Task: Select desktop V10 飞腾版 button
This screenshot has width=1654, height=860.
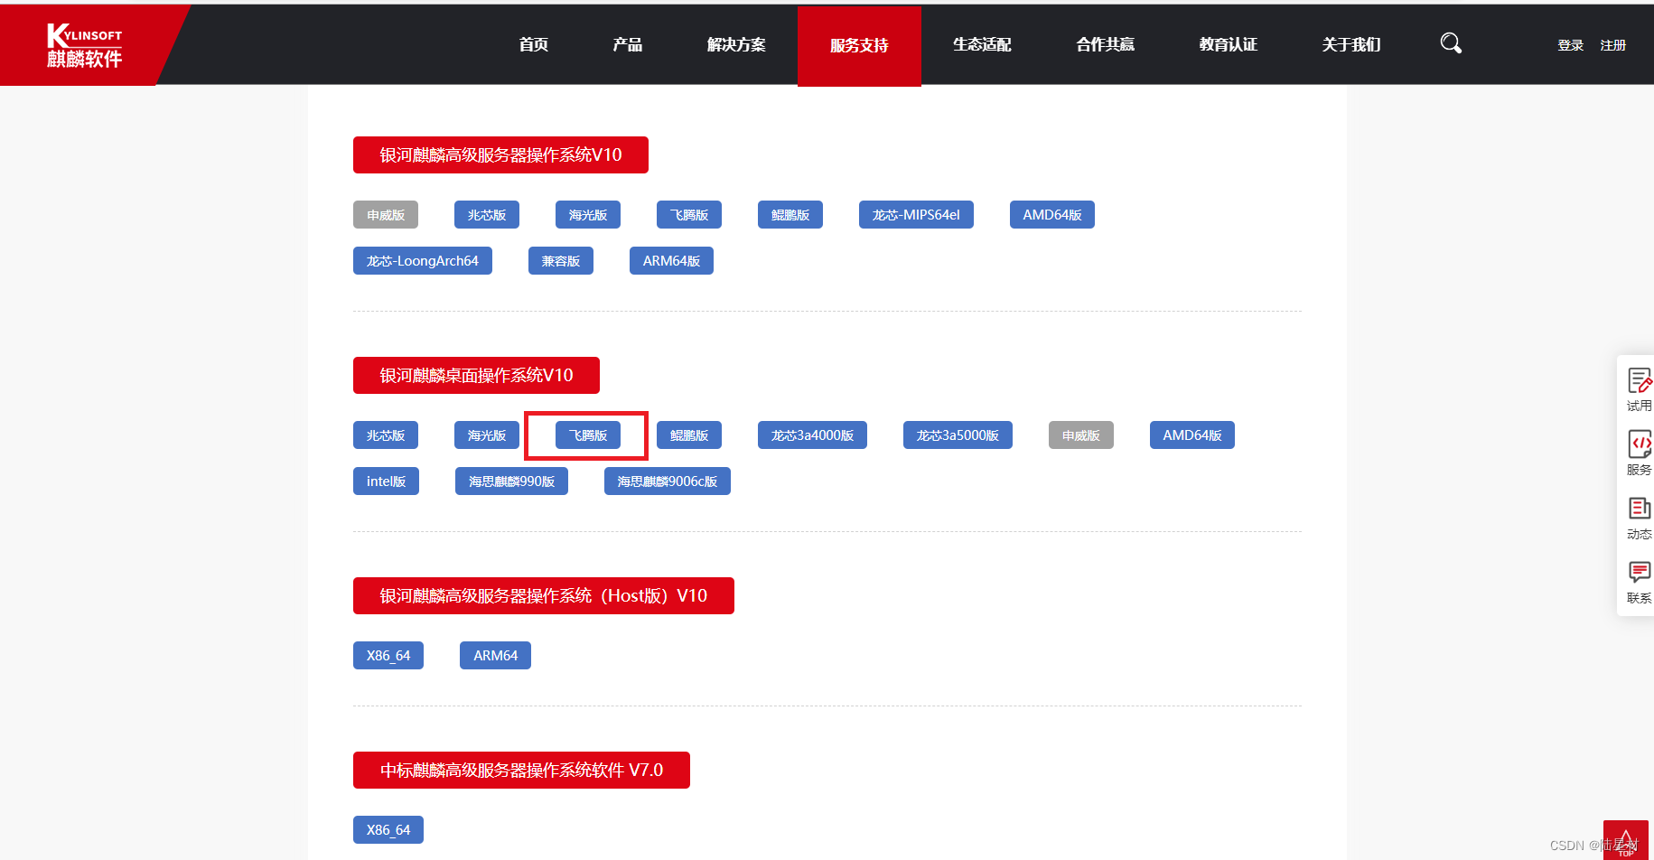Action: click(588, 435)
